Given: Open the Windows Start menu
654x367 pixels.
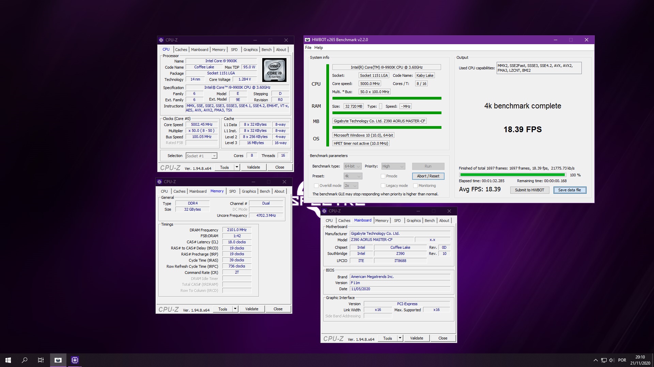Looking at the screenshot, I should pyautogui.click(x=8, y=360).
